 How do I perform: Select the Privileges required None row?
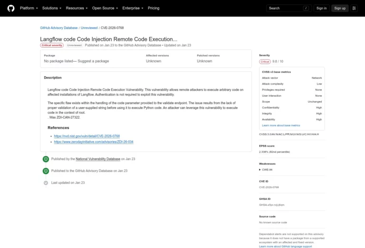click(x=292, y=90)
